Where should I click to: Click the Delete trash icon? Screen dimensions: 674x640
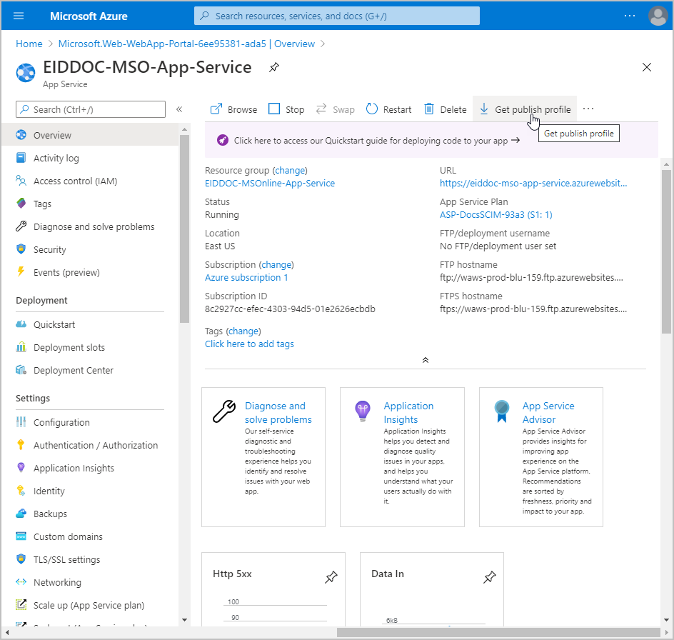coord(429,109)
